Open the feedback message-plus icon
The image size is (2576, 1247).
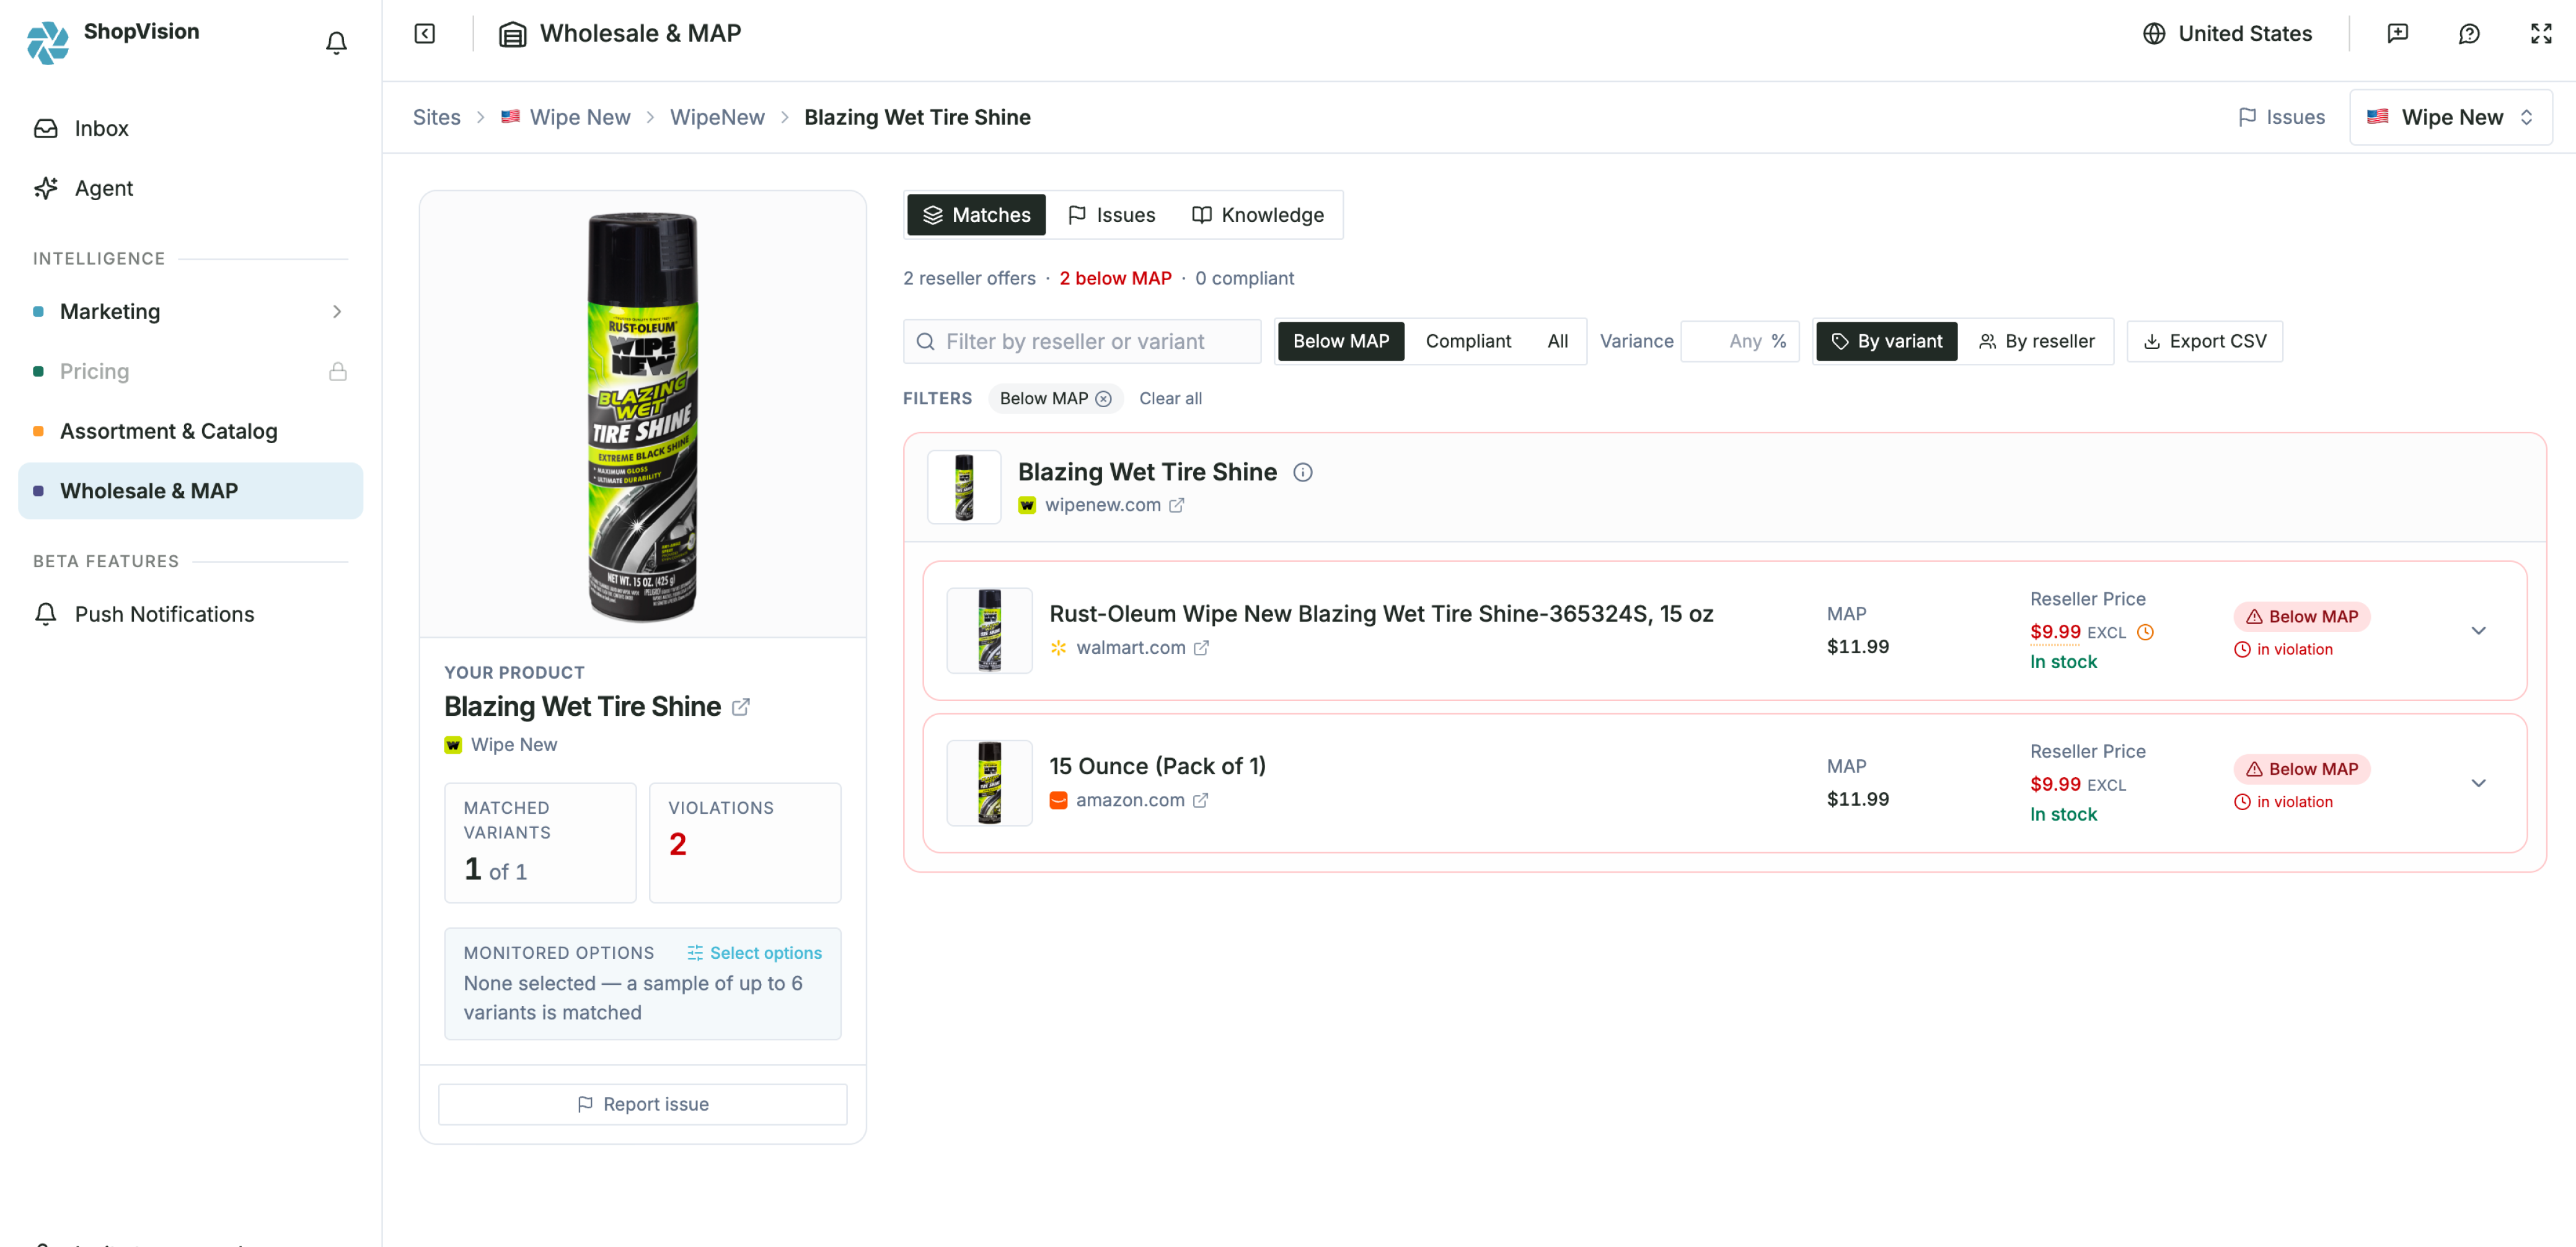pos(2397,34)
